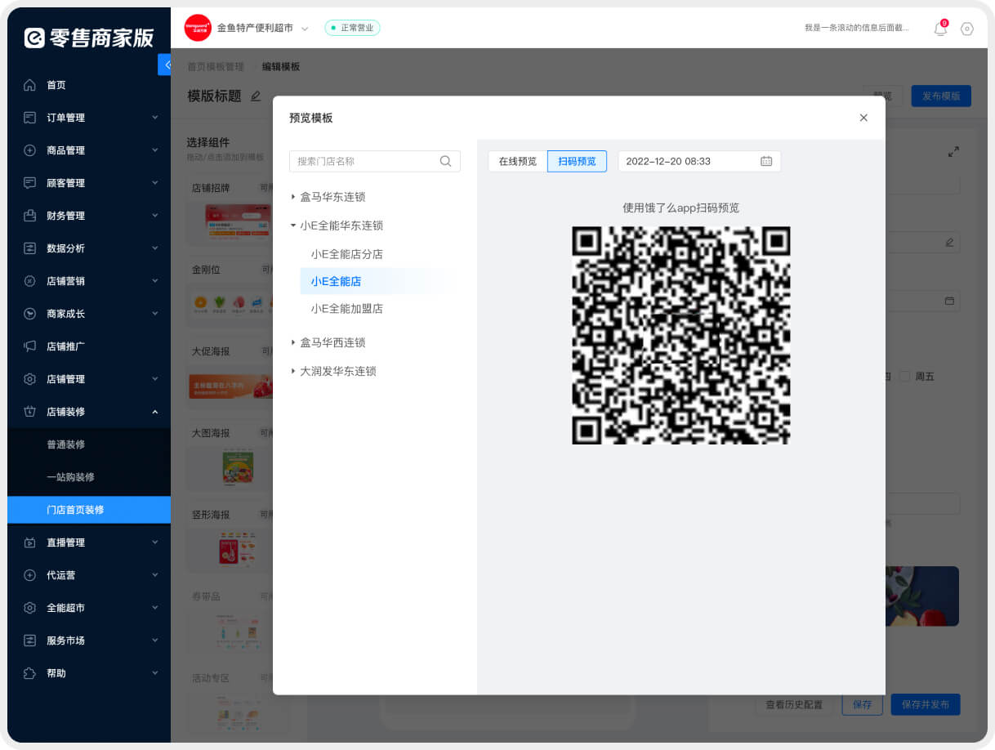Click the 金鱼特产便利超市 store logo

tap(198, 28)
